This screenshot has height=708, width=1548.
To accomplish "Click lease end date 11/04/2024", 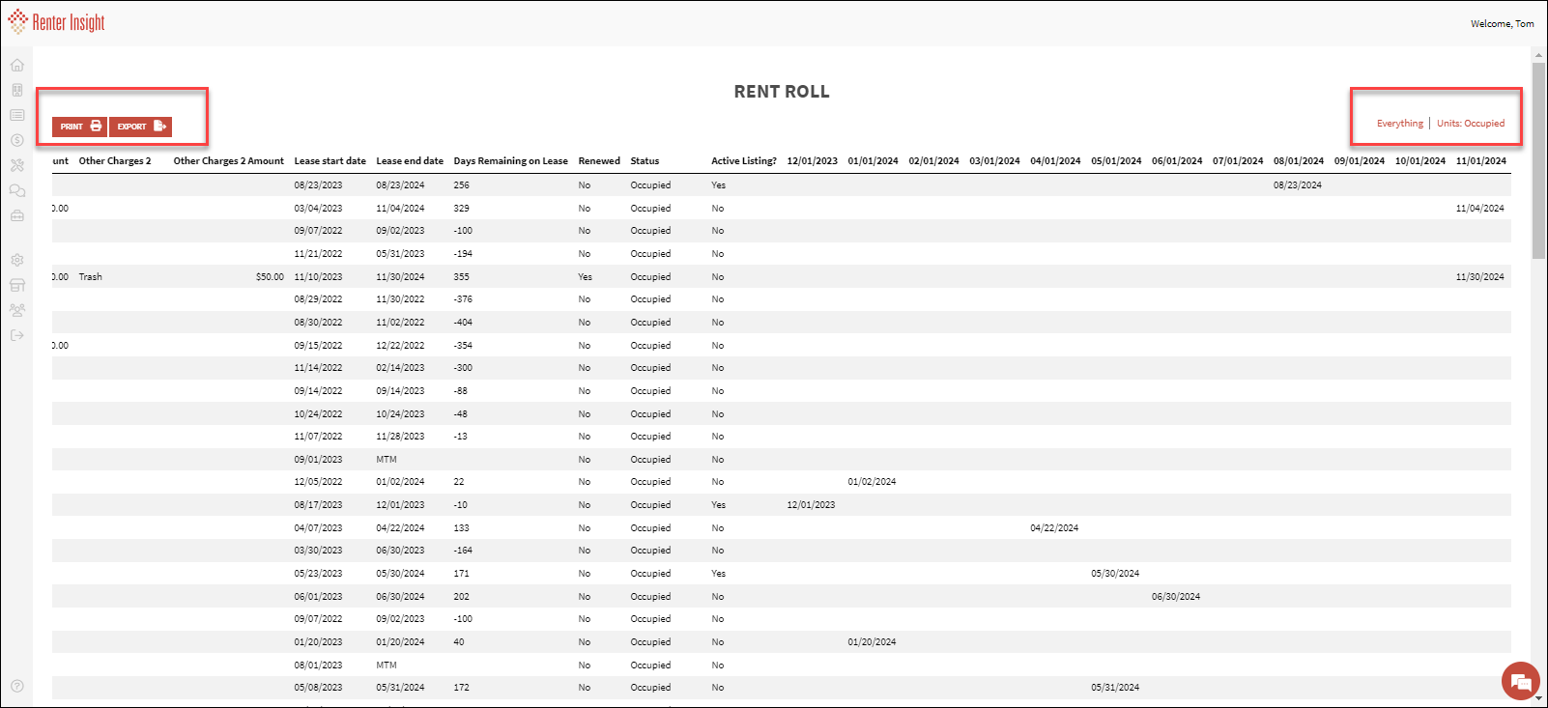I will [400, 209].
